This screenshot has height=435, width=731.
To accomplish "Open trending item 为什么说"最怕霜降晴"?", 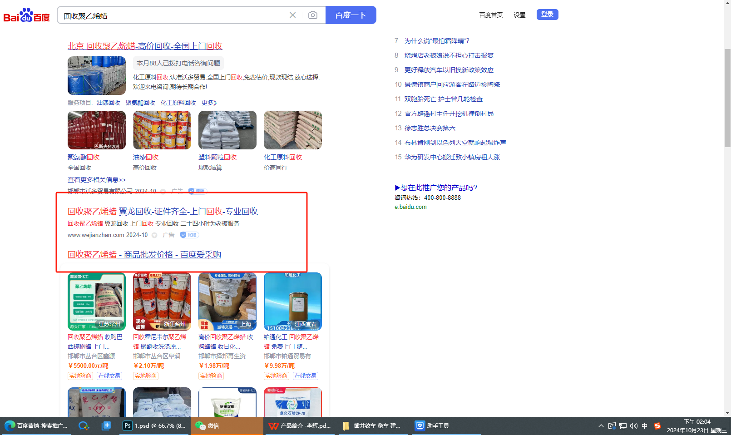I will 437,41.
